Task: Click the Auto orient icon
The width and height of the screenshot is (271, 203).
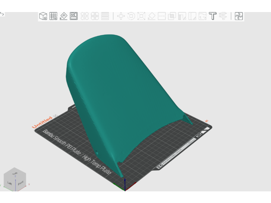Action: coord(63,16)
